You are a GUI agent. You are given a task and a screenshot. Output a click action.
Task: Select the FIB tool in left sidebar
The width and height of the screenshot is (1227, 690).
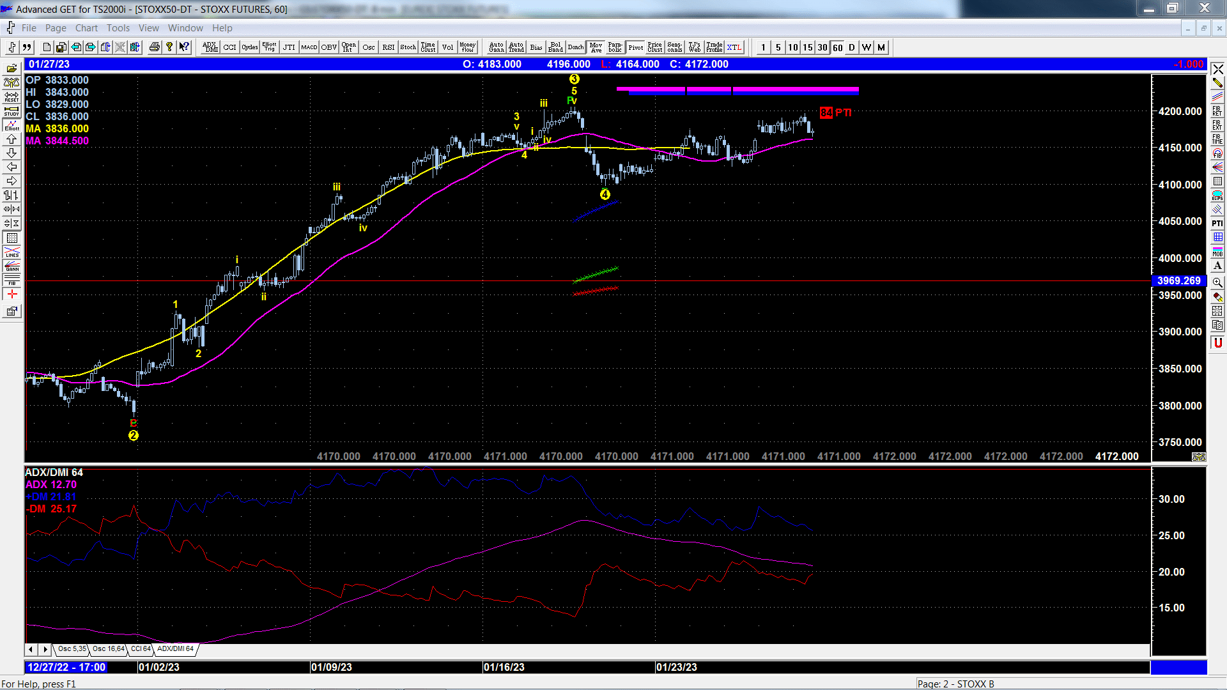pos(12,280)
